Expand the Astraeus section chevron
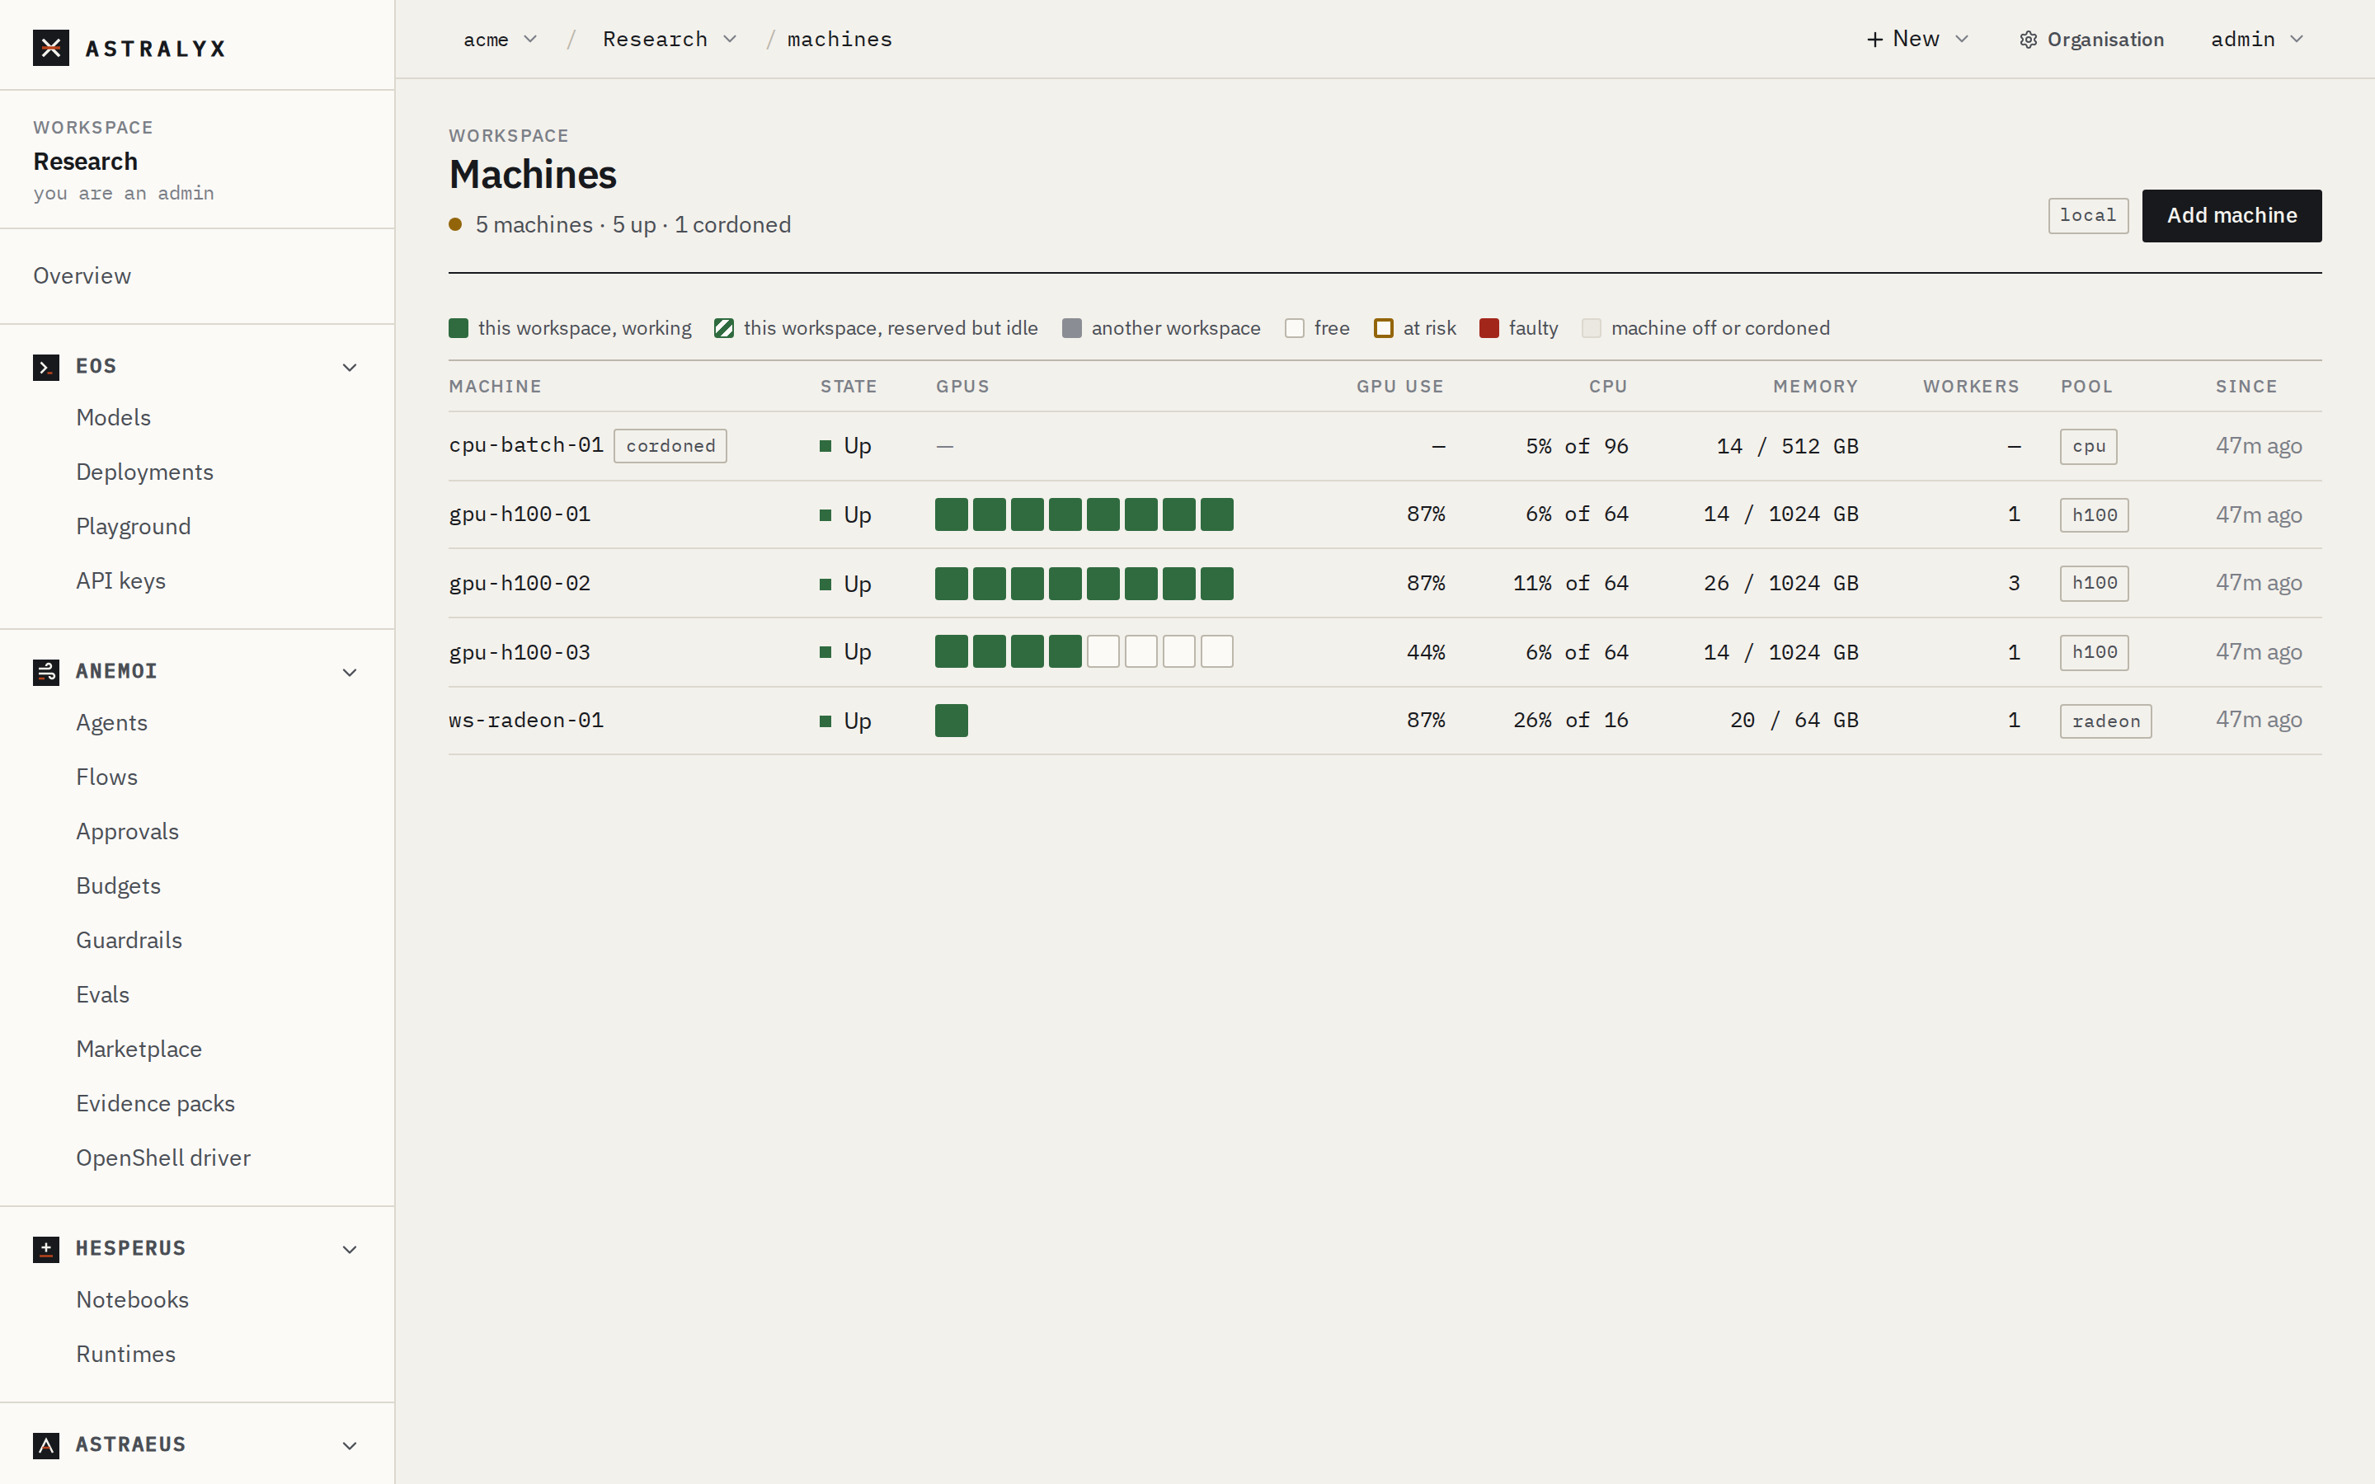Screen dimensions: 2375x1484 pyautogui.click(x=350, y=1447)
